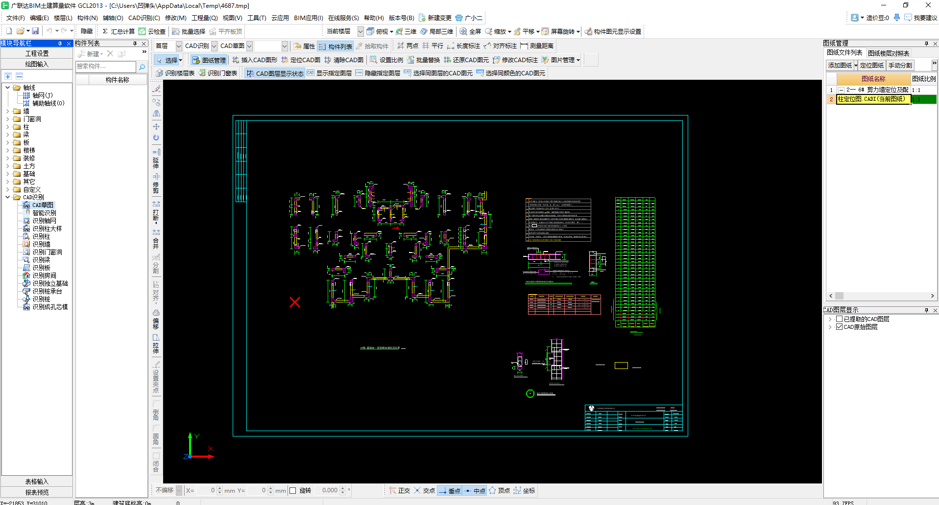Click the component search magnifier icon
The image size is (939, 505).
142,67
